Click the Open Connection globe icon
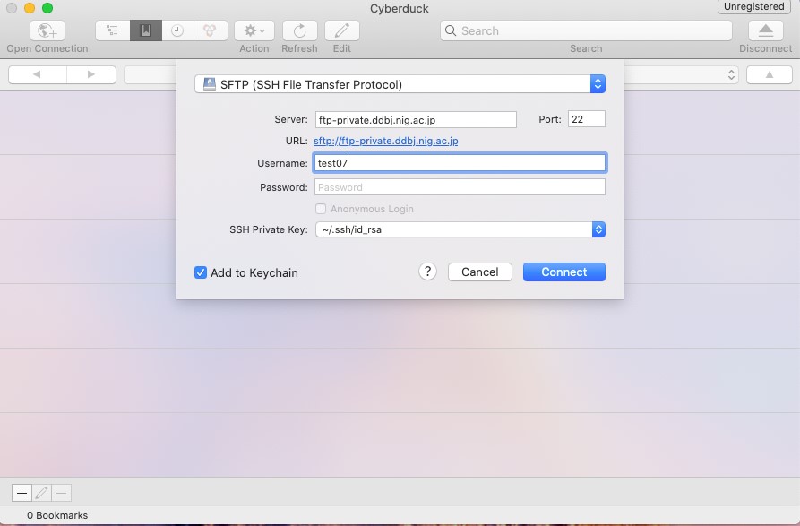This screenshot has height=526, width=800. coord(47,30)
